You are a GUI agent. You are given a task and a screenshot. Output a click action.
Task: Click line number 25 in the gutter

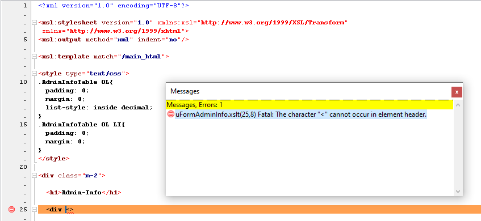tap(23, 209)
